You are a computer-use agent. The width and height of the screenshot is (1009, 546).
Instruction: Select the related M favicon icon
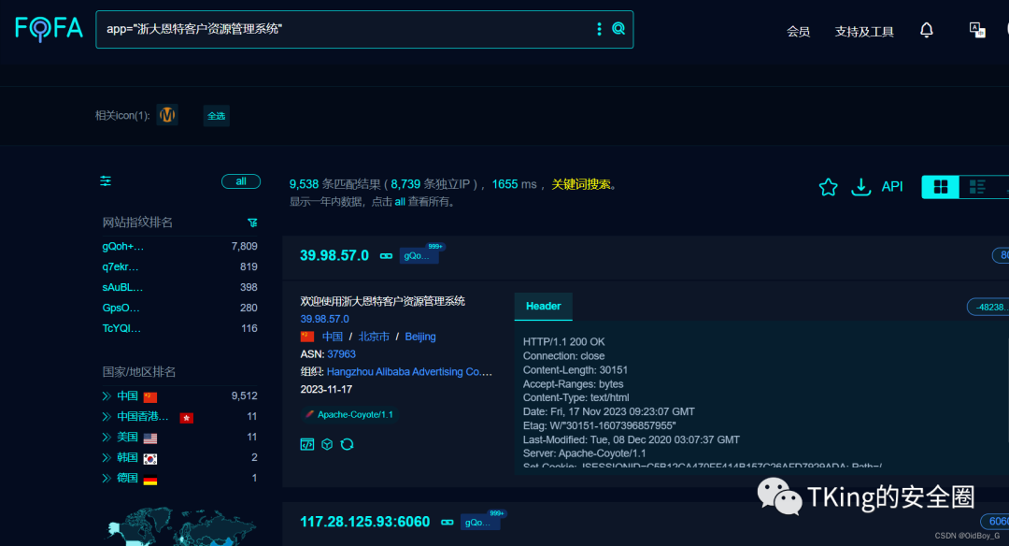pos(167,115)
